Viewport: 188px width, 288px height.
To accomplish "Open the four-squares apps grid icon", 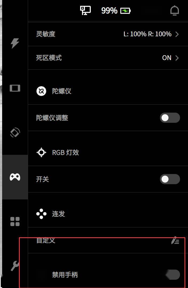I will 15,222.
